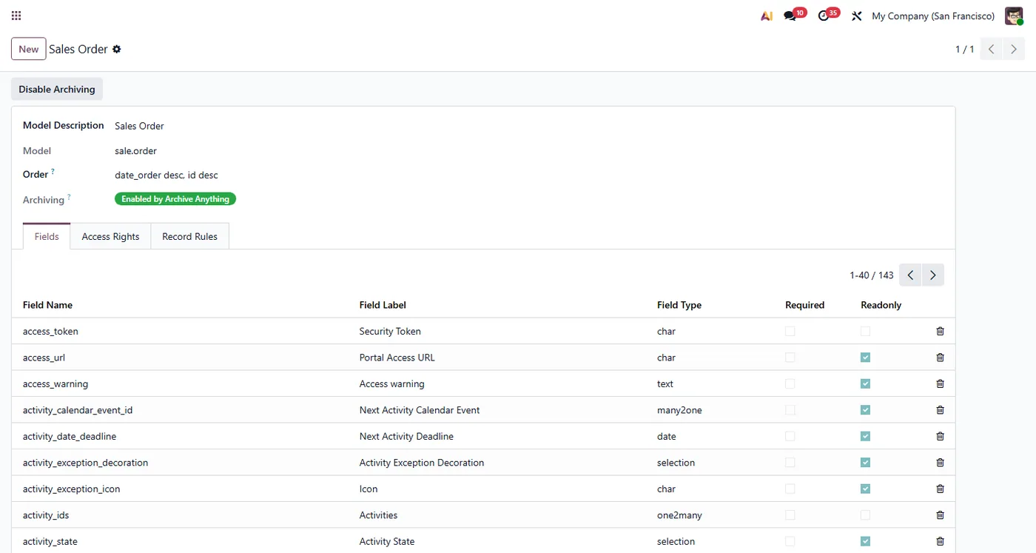Click the Access warning label cell
Image resolution: width=1036 pixels, height=553 pixels.
[x=391, y=384]
